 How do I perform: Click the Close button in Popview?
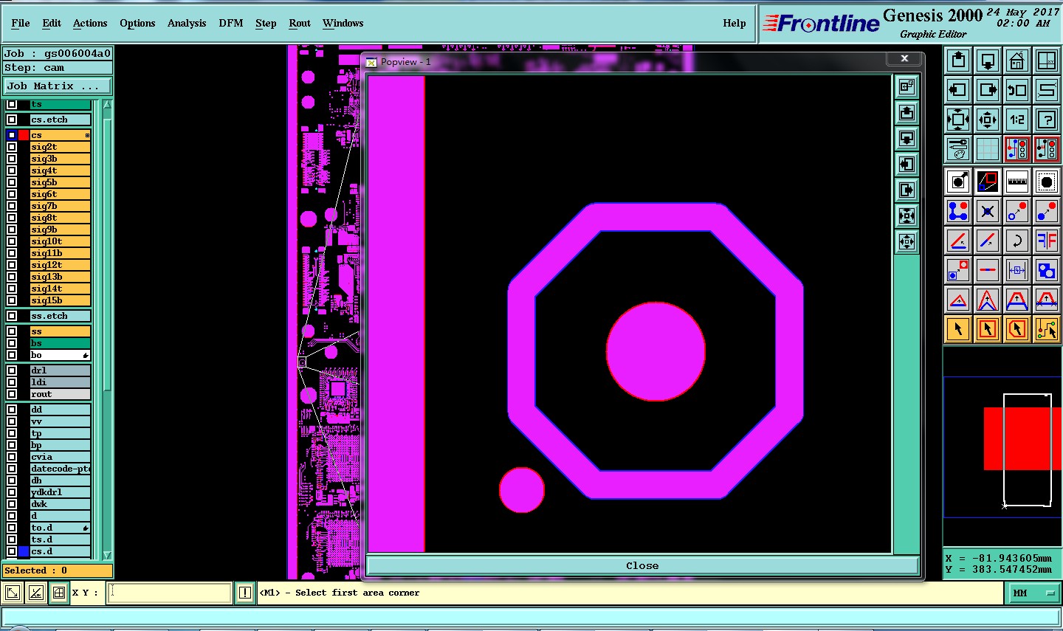point(642,566)
